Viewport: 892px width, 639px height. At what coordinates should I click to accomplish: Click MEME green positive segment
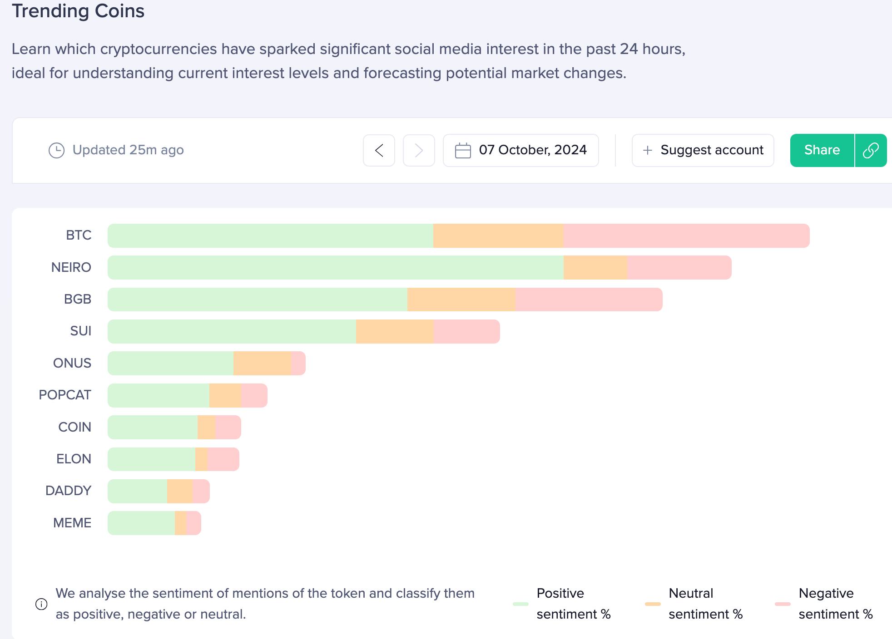tap(141, 523)
